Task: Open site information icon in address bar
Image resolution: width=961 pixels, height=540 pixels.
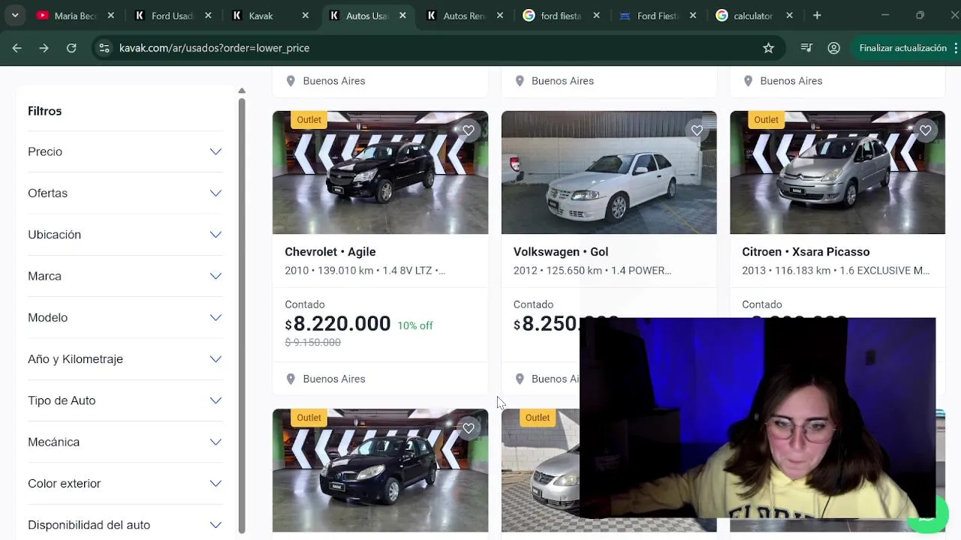Action: click(104, 48)
